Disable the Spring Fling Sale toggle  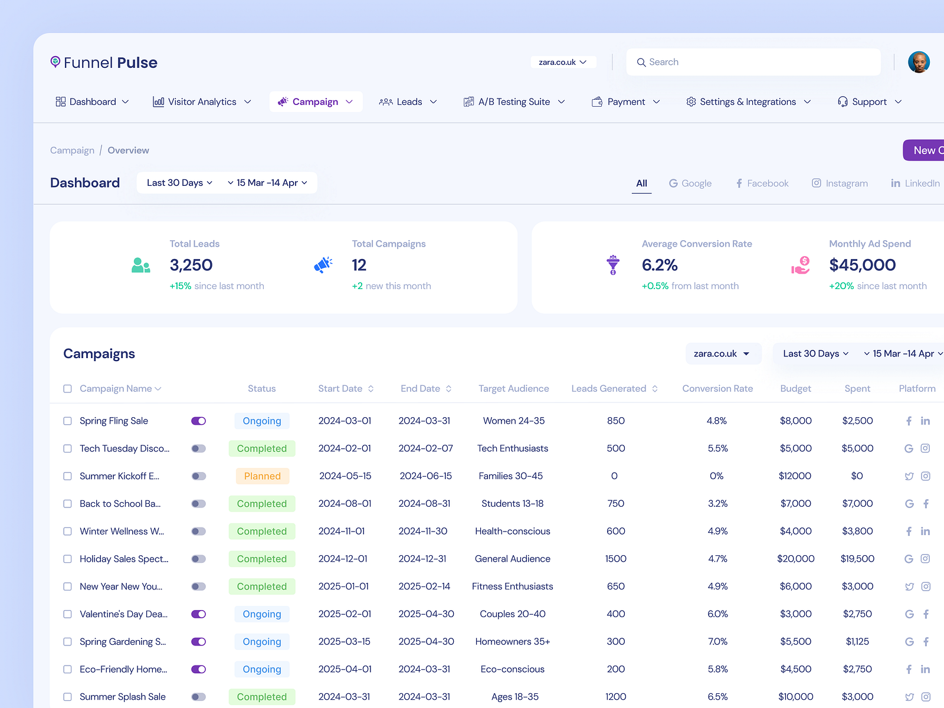[x=198, y=421]
